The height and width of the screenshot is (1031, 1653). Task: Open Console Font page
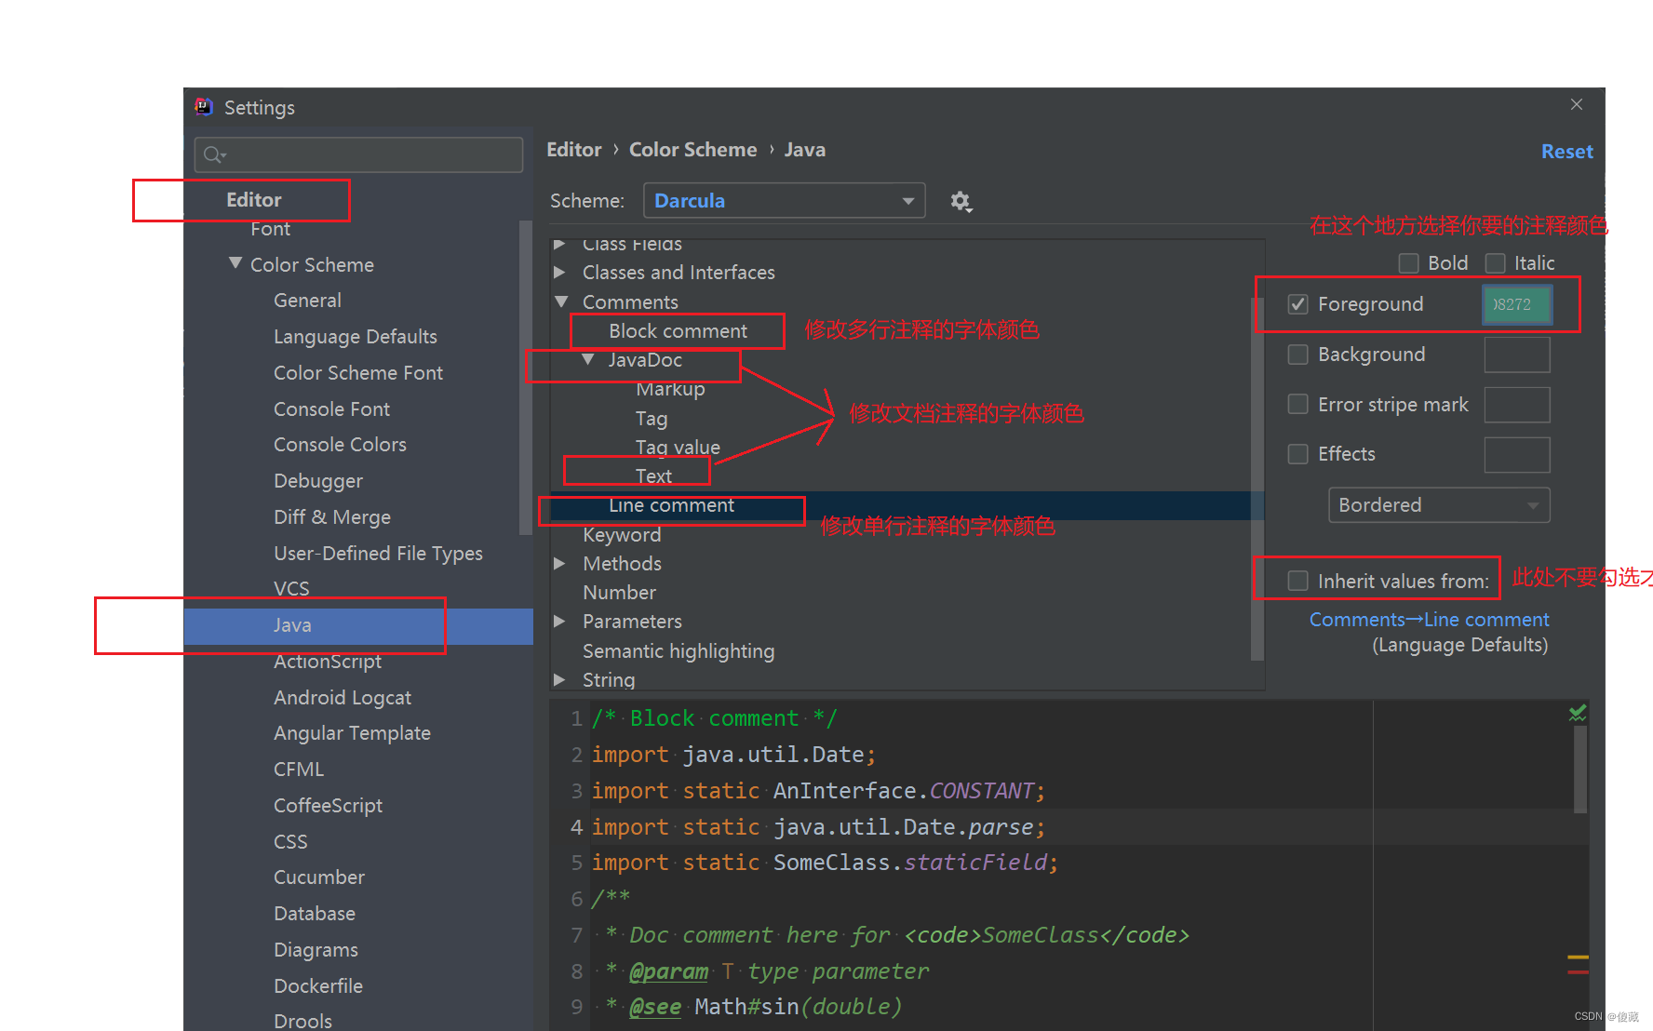(x=331, y=409)
